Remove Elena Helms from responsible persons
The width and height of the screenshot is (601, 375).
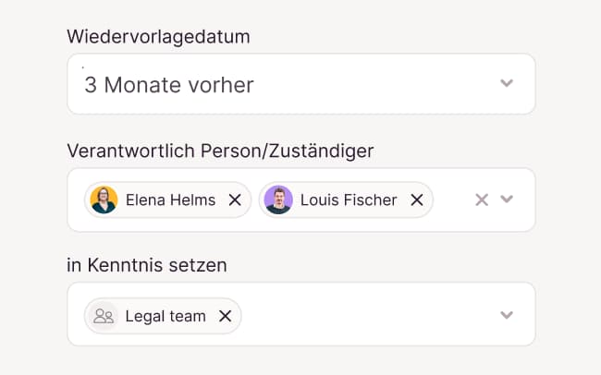pyautogui.click(x=235, y=200)
